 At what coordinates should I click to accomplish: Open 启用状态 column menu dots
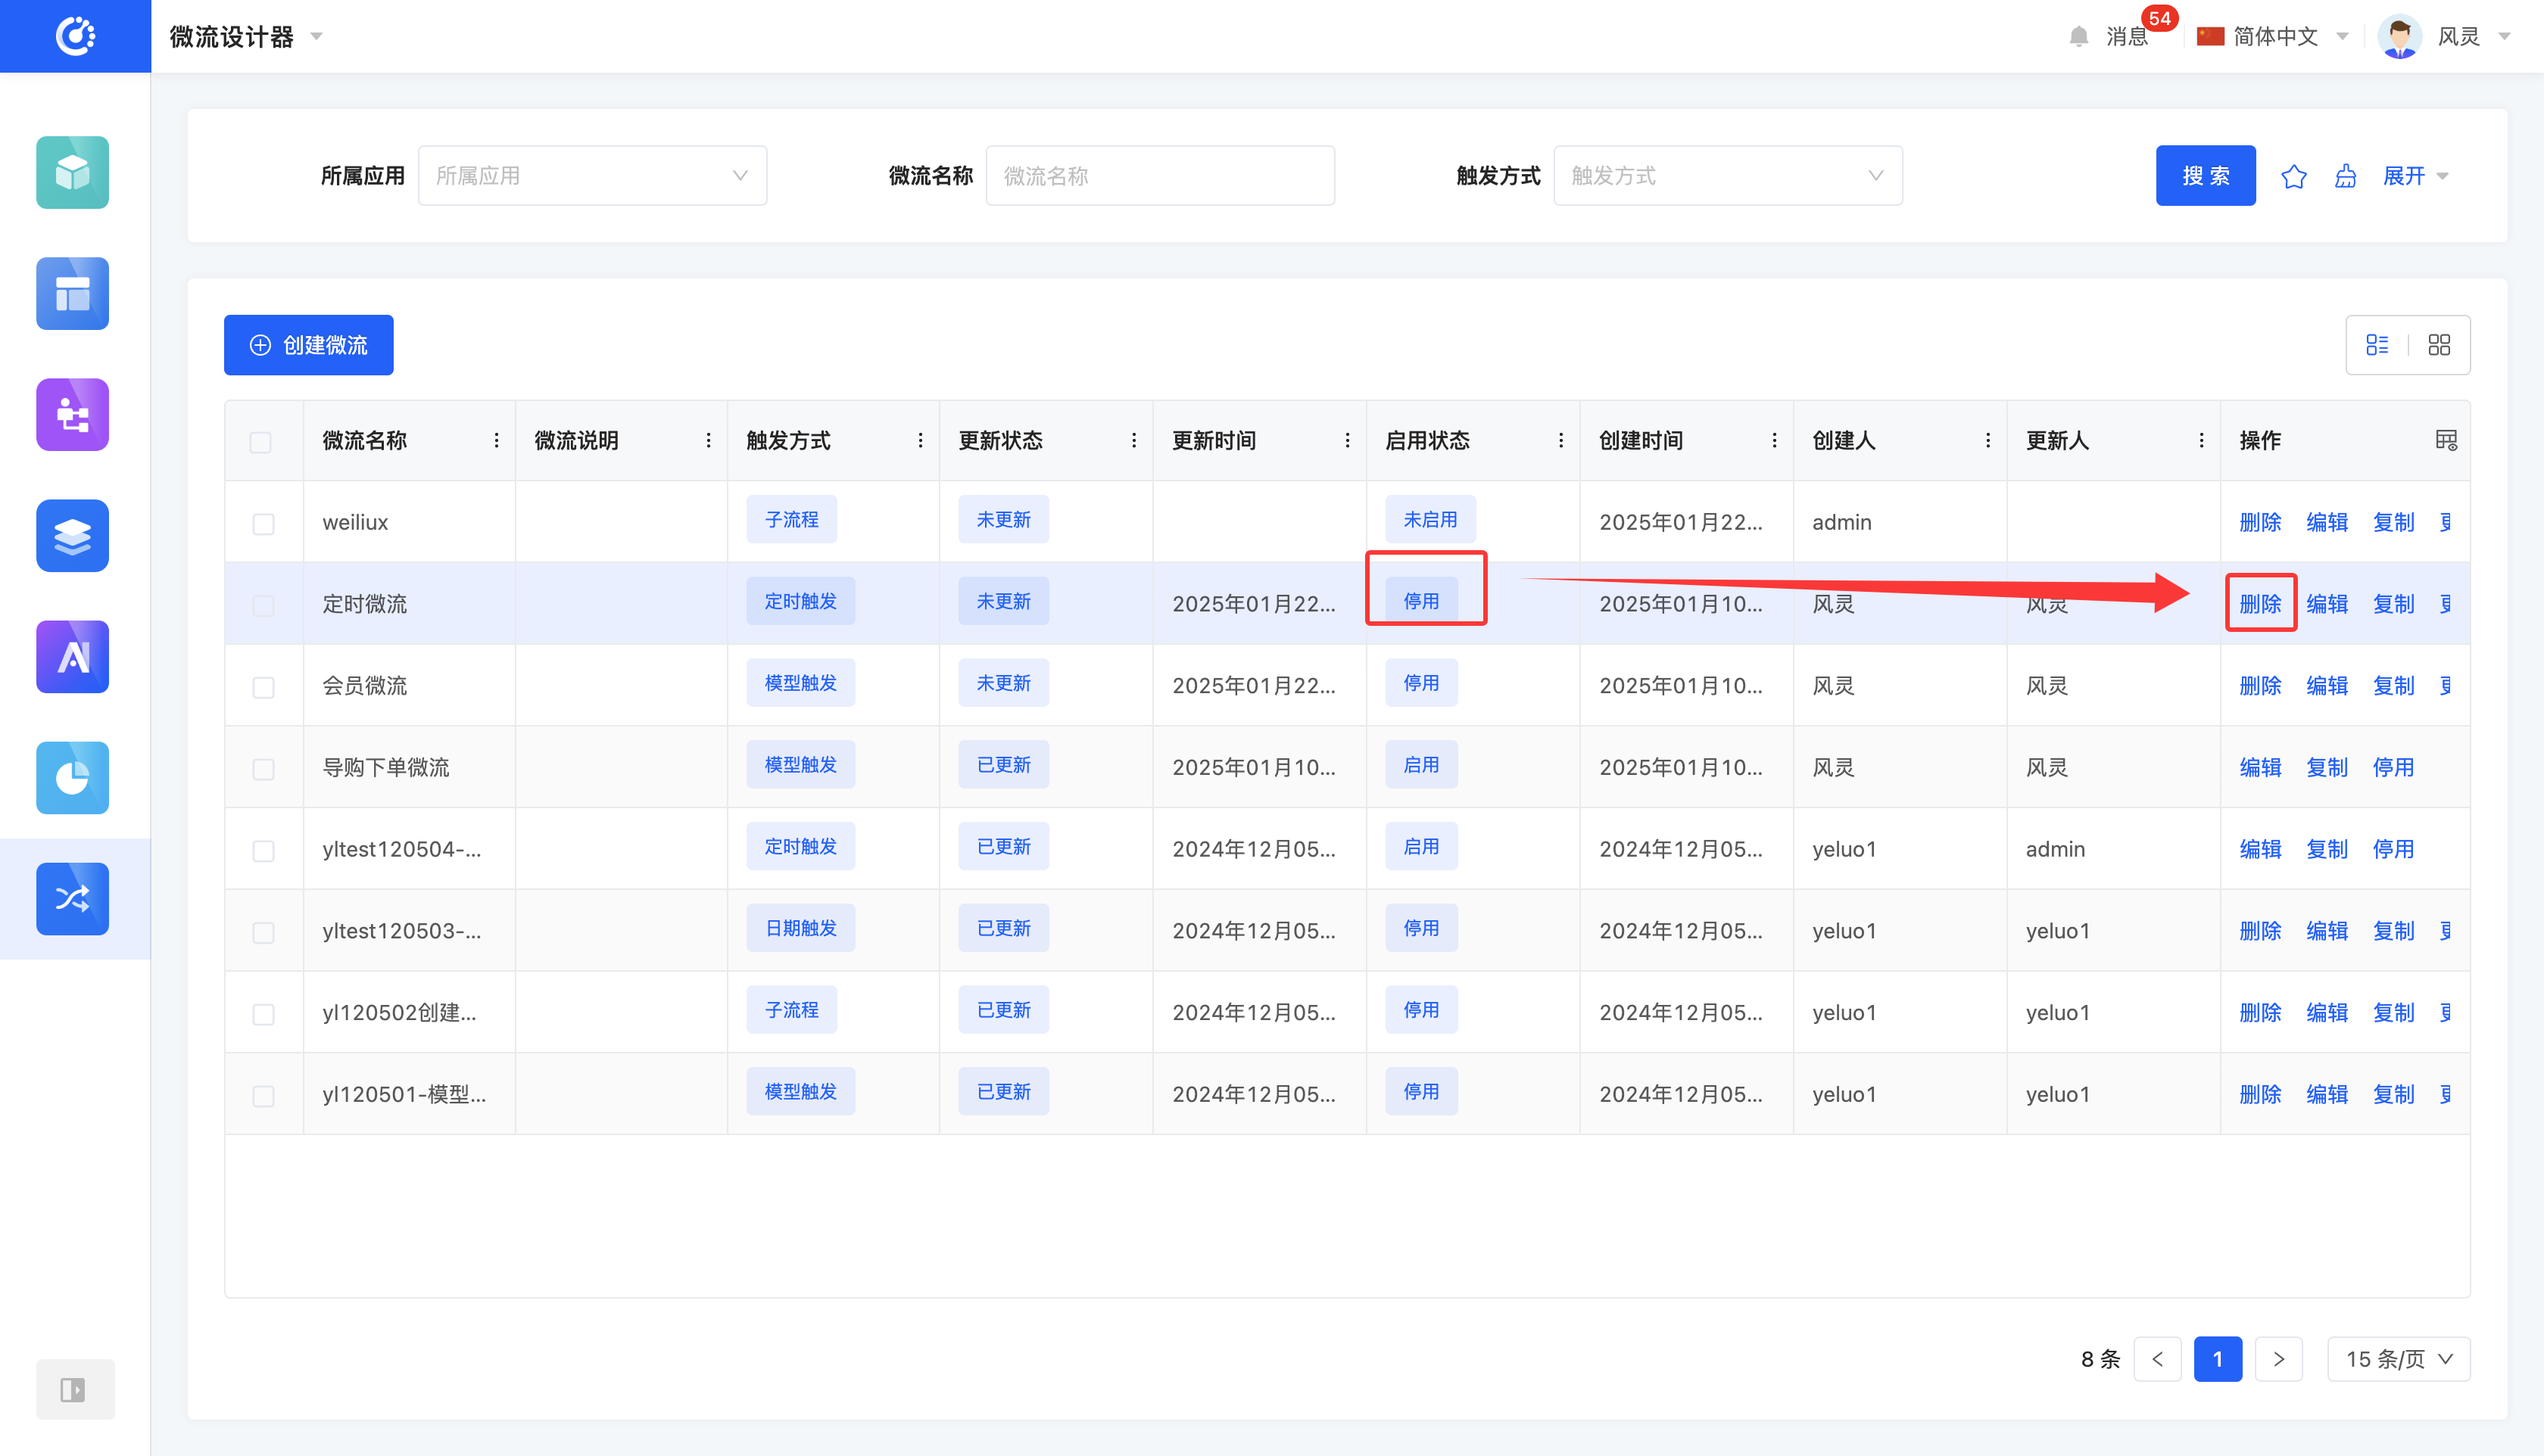click(1560, 441)
